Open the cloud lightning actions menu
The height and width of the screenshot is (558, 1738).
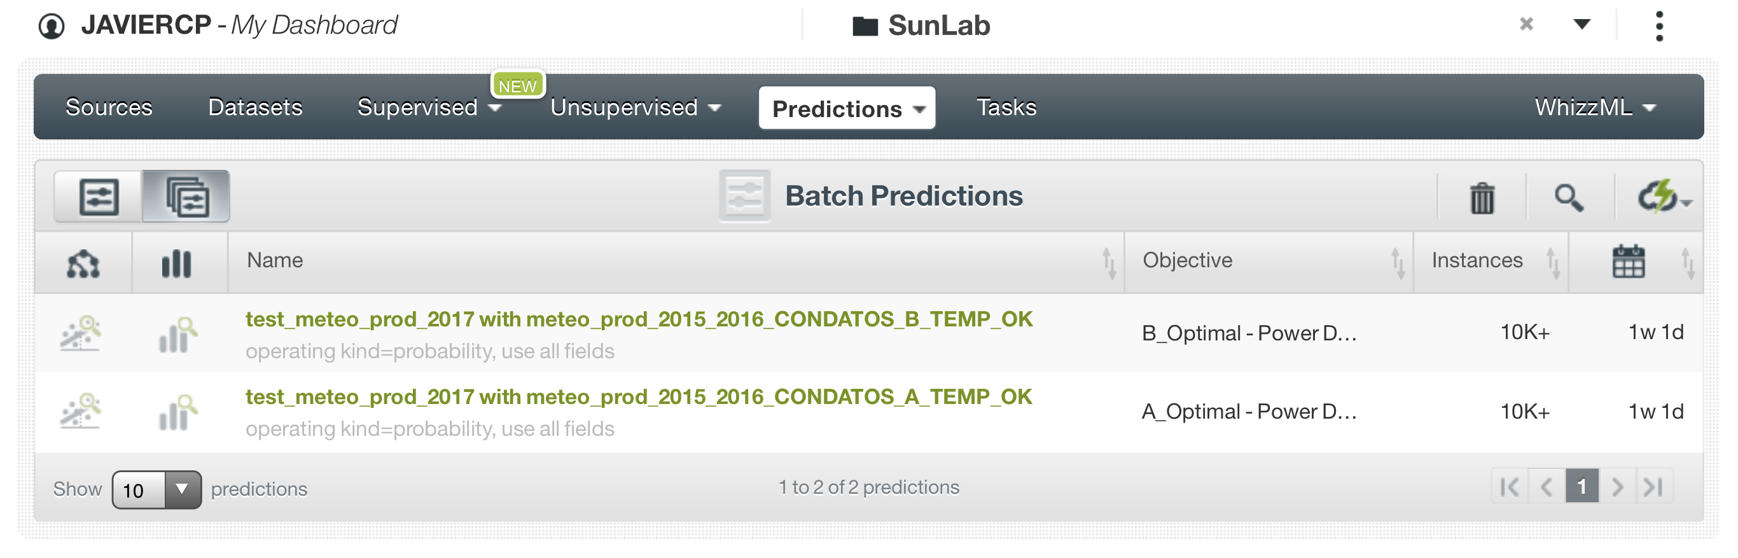[x=1662, y=198]
